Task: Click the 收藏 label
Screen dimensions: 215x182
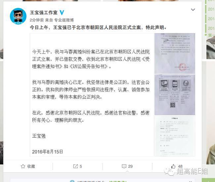Action: pos(31,166)
